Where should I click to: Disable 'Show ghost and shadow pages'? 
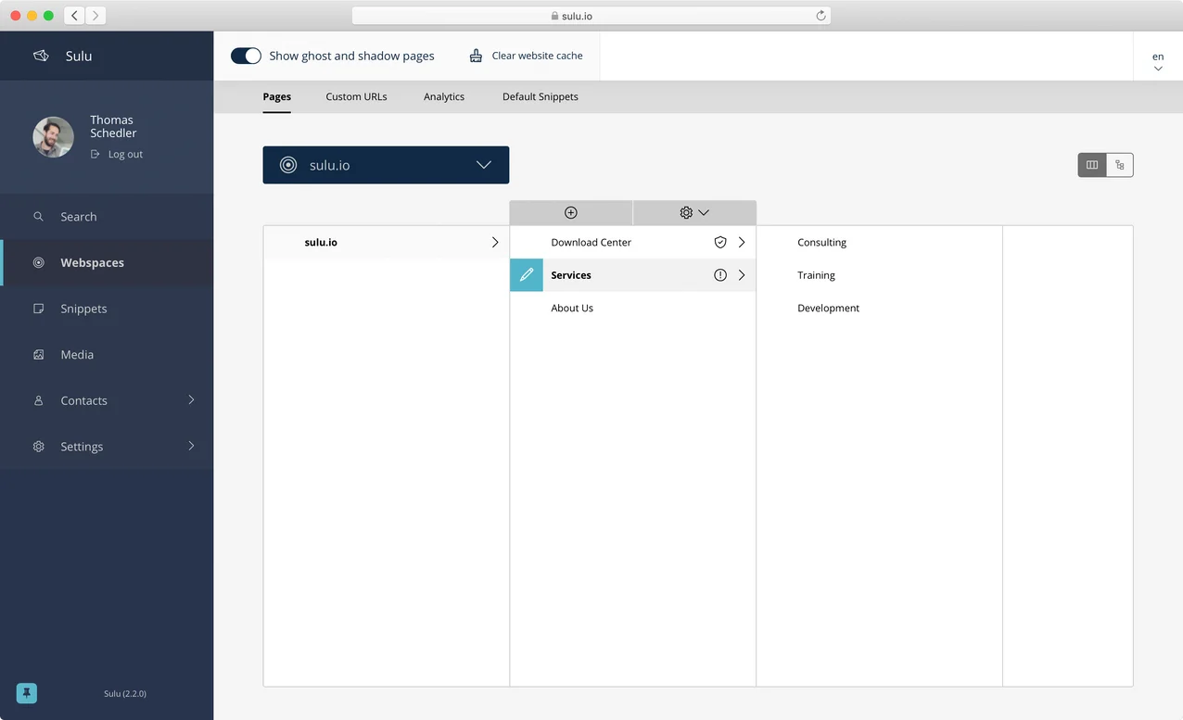click(x=245, y=56)
